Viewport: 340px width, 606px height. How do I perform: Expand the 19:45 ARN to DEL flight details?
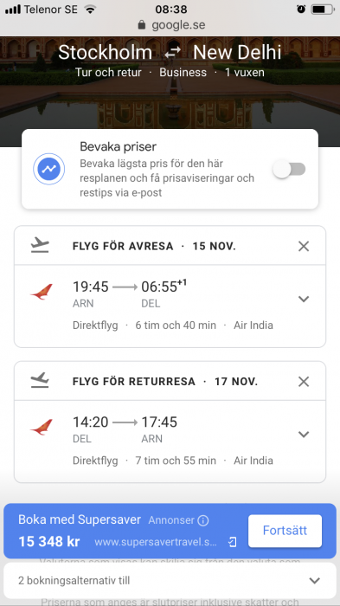coord(304,299)
